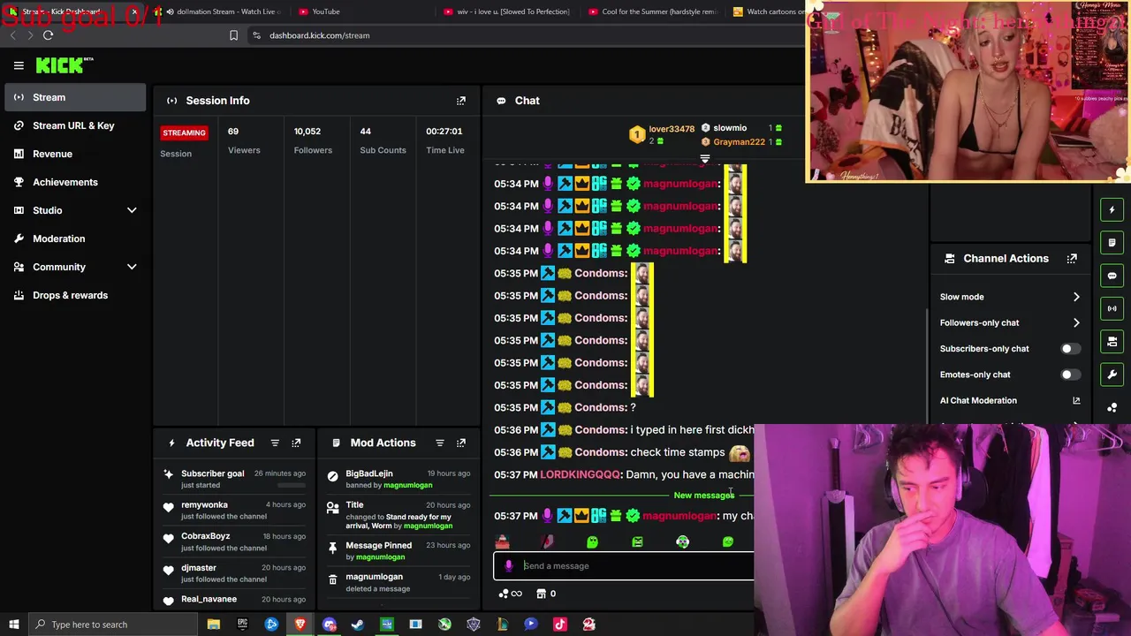Viewport: 1131px width, 636px height.
Task: Pop out the Mod Actions panel
Action: tap(460, 443)
